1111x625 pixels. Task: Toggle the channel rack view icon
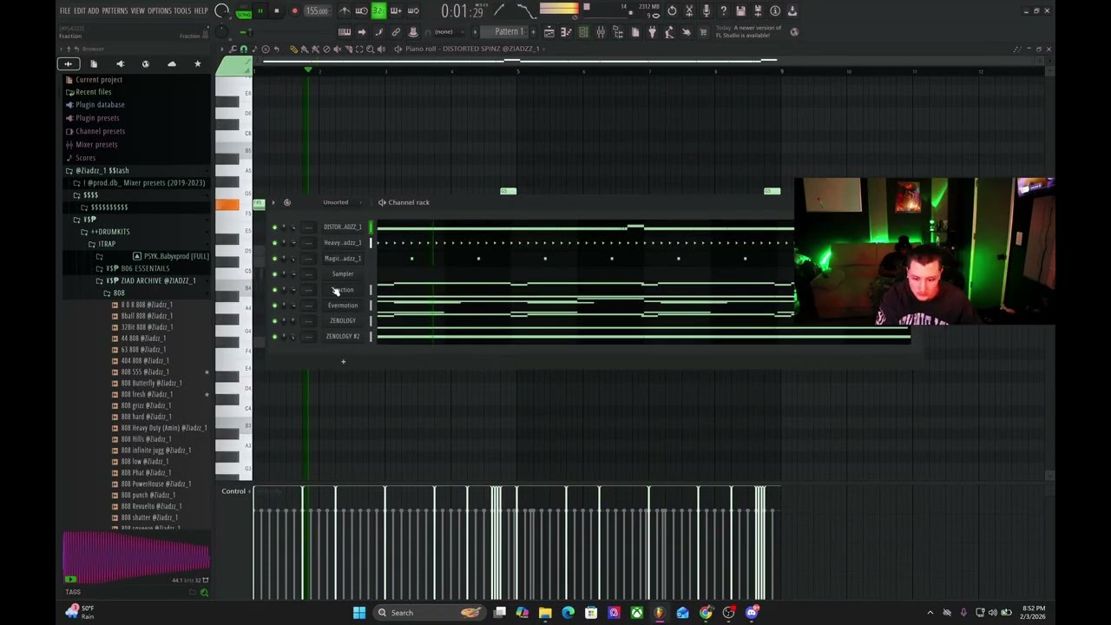583,32
